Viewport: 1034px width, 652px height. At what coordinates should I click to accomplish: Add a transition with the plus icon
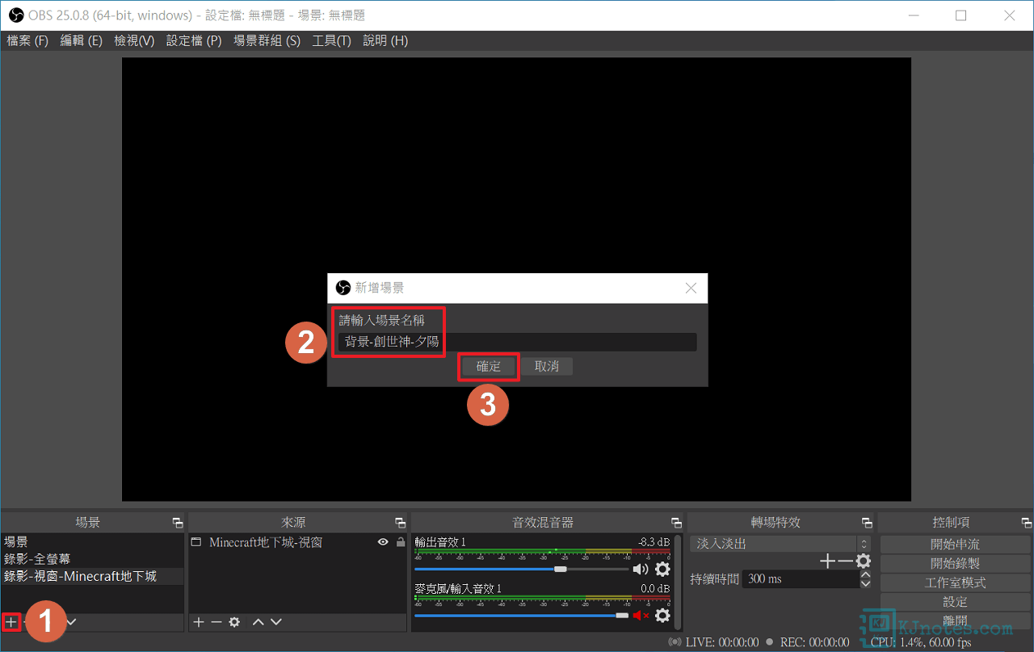pos(827,561)
